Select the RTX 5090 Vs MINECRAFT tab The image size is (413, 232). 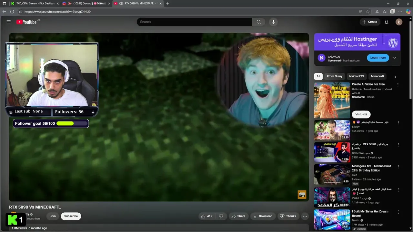138,4
